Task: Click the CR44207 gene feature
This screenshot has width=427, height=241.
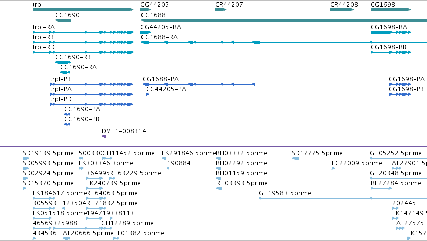Action: pyautogui.click(x=221, y=10)
